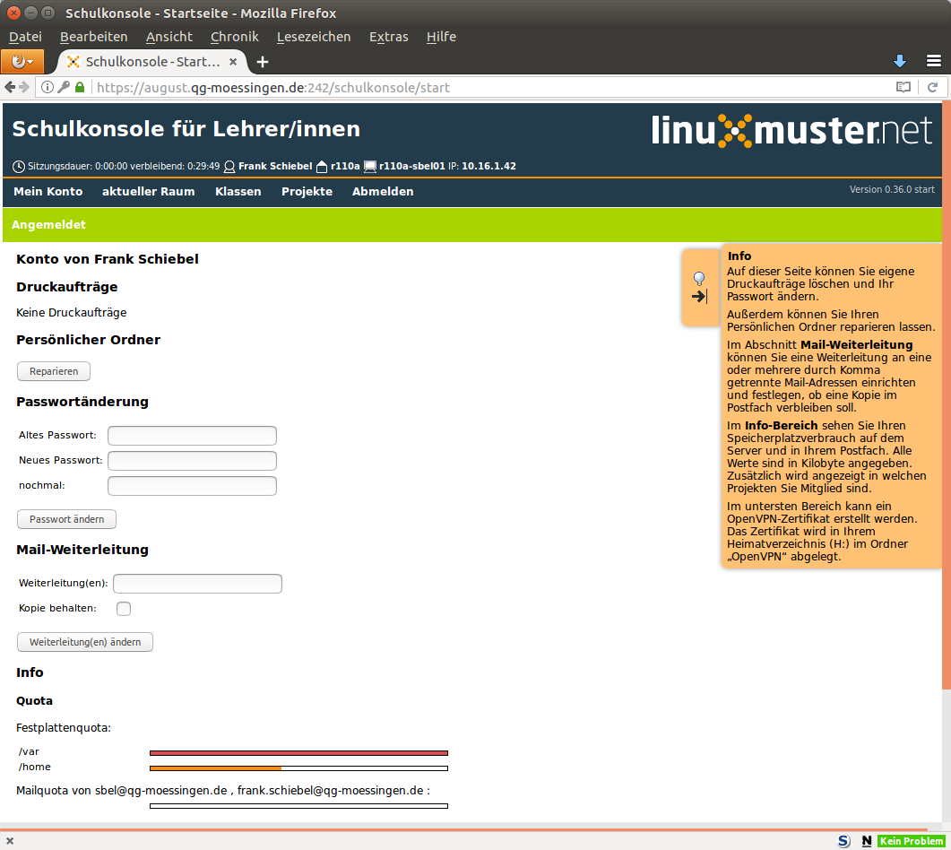Collapse the Info panel with arrow icon
The height and width of the screenshot is (850, 951).
pos(700,296)
